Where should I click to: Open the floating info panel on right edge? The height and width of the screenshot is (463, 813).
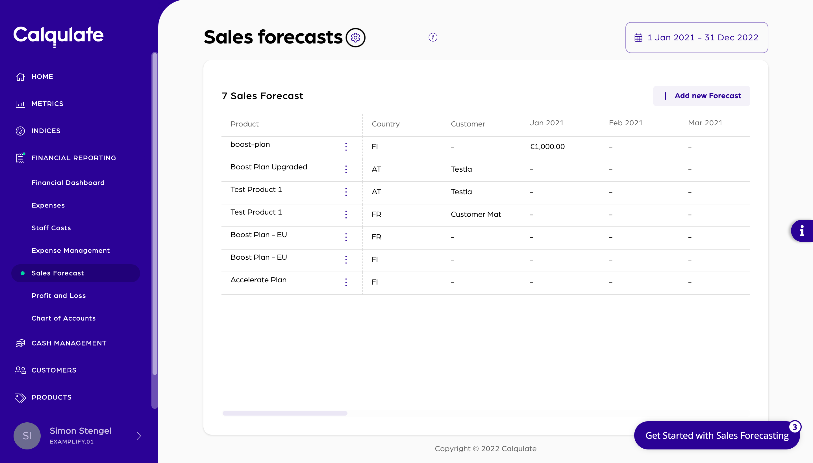click(802, 231)
